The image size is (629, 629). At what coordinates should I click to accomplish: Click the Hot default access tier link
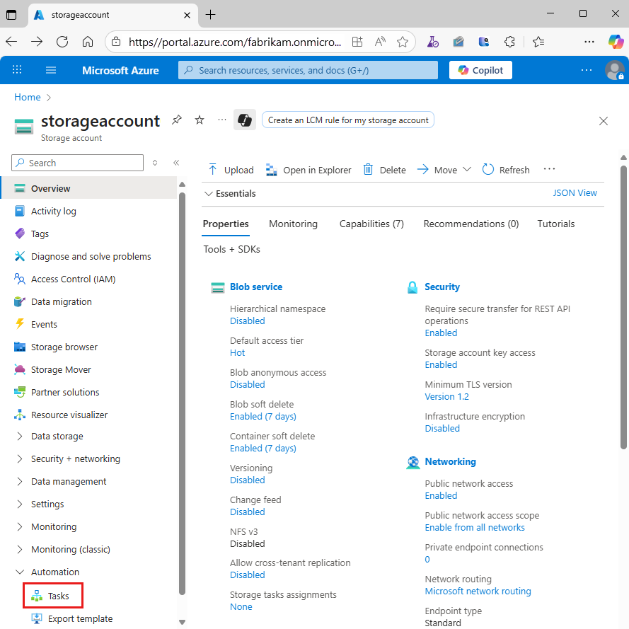point(237,352)
